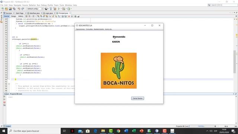Open PowerPoint from the taskbar
This screenshot has width=238, height=134.
pyautogui.click(x=141, y=131)
